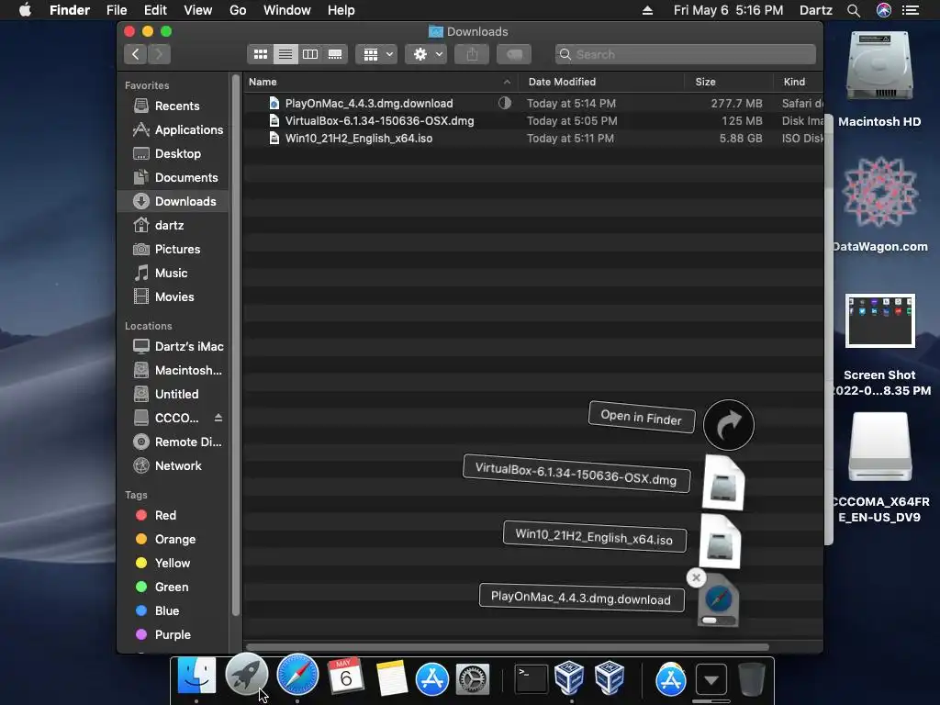Open Music in sidebar

tap(173, 274)
